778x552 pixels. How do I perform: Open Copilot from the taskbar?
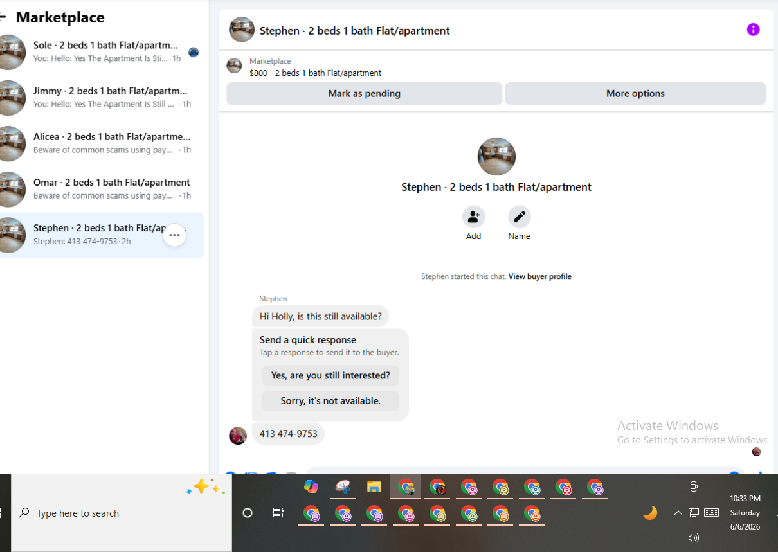[311, 487]
